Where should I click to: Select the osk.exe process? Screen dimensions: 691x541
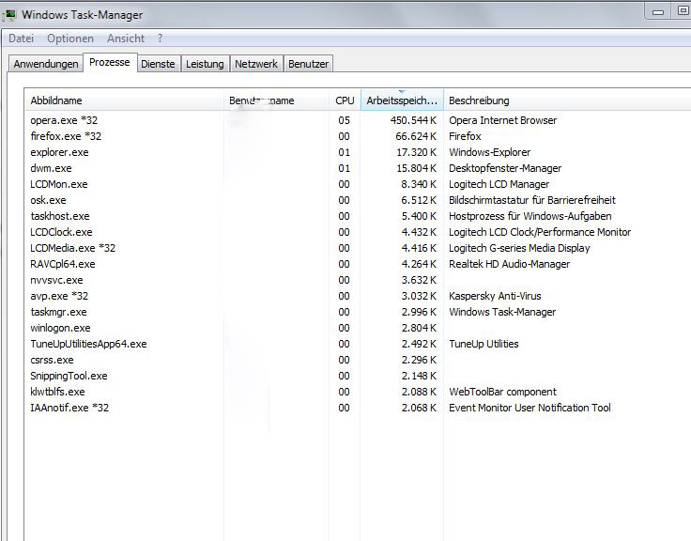pos(48,200)
